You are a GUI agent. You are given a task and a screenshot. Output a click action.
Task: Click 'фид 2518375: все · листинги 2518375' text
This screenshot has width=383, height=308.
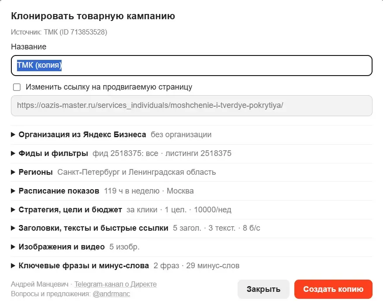pos(162,153)
